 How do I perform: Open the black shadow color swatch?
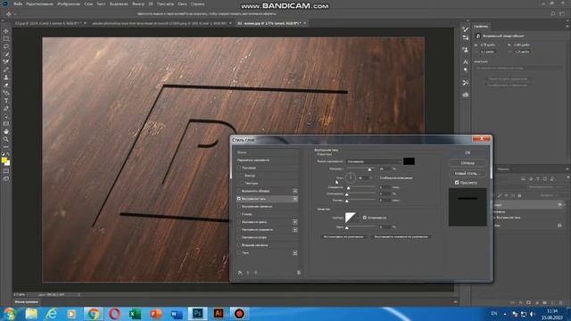pyautogui.click(x=409, y=161)
